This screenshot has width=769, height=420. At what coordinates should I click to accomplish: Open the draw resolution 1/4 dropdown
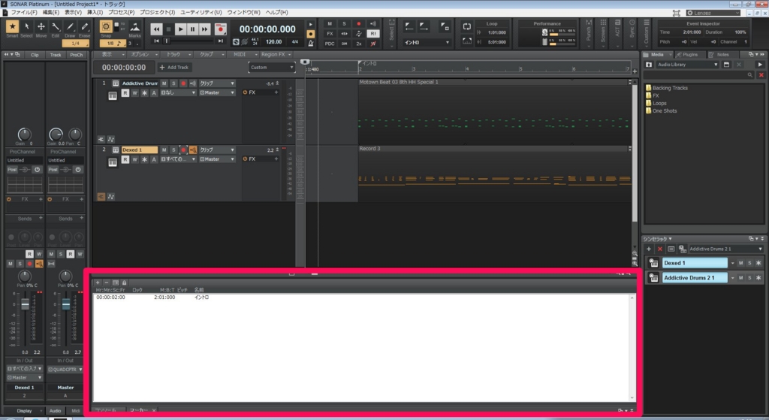pyautogui.click(x=75, y=43)
